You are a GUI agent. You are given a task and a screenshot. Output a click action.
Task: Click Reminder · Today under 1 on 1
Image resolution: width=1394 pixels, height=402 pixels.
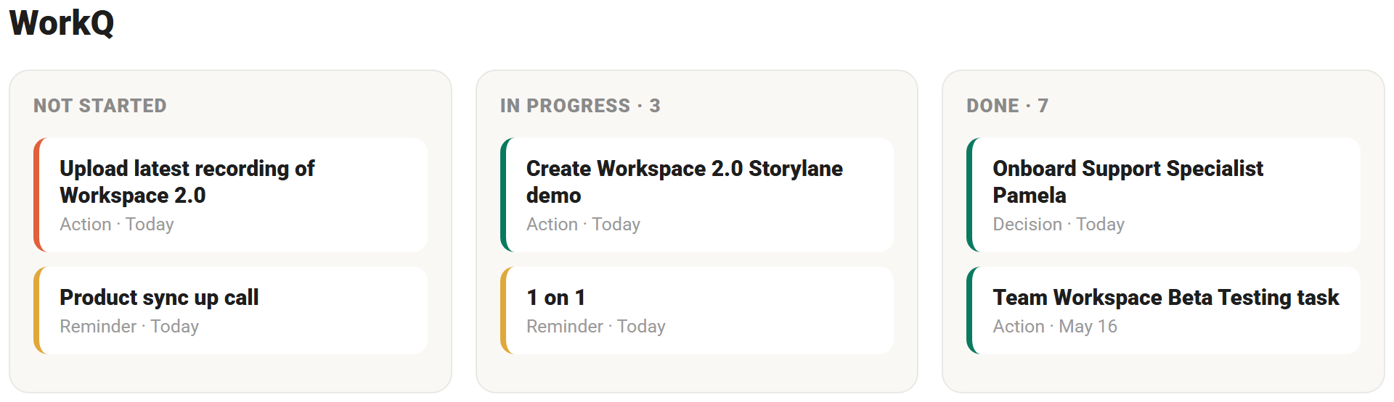[596, 327]
